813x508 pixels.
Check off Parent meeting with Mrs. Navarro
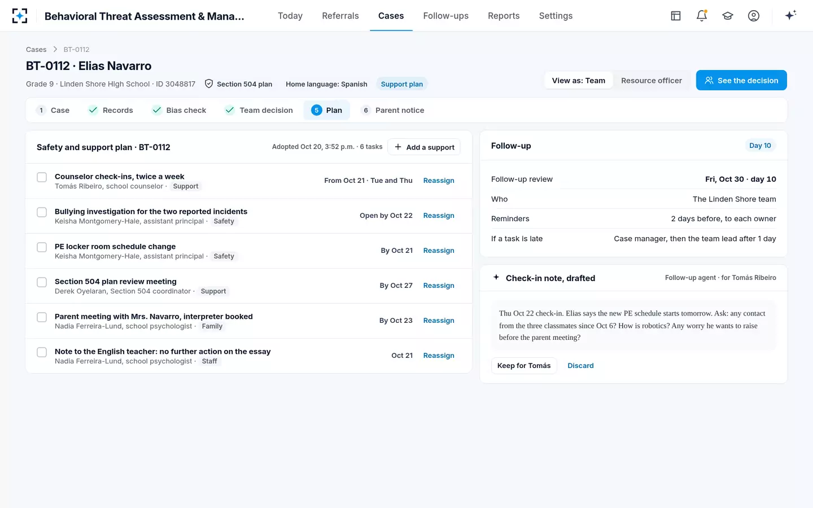click(x=42, y=317)
